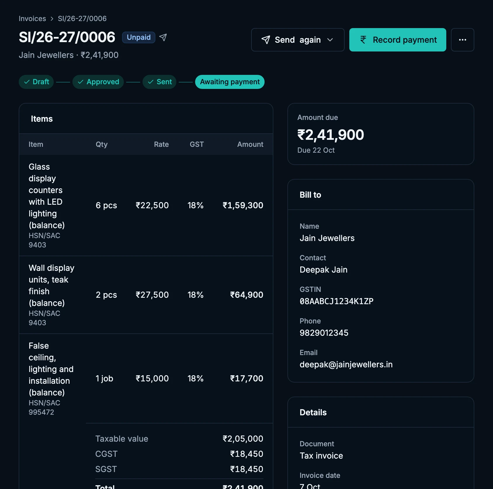Click the SGST ₹18,450 value
This screenshot has width=493, height=489.
(246, 469)
